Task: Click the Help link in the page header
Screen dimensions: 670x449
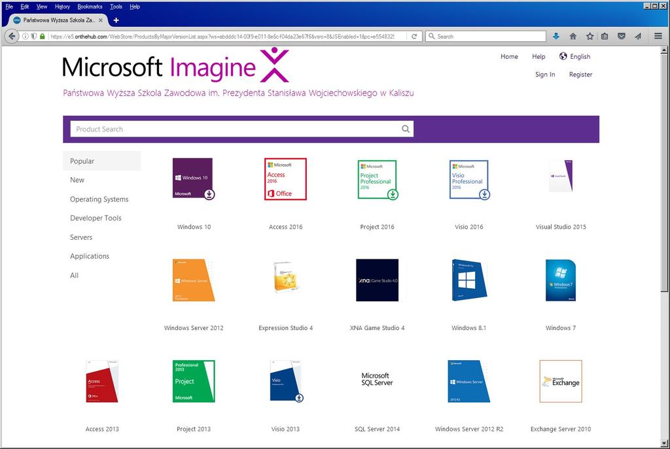Action: [x=538, y=56]
